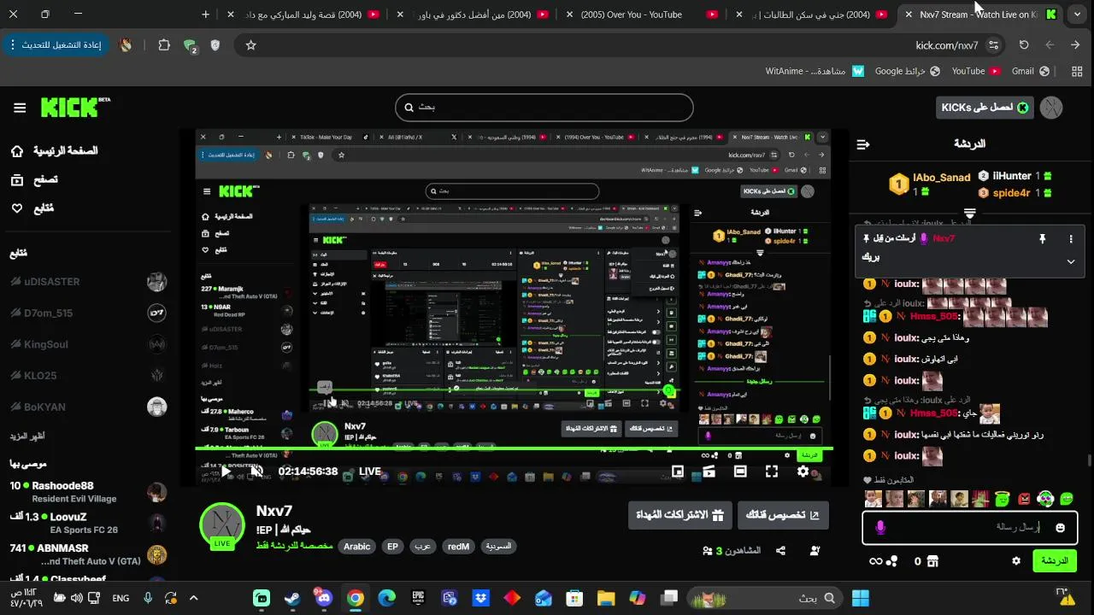Open chat settings gear icon
The image size is (1094, 615).
tap(1016, 561)
